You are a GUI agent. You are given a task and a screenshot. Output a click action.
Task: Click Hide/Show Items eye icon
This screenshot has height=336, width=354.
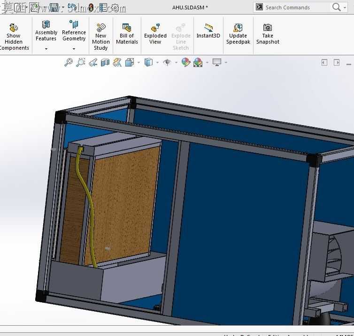pos(167,62)
